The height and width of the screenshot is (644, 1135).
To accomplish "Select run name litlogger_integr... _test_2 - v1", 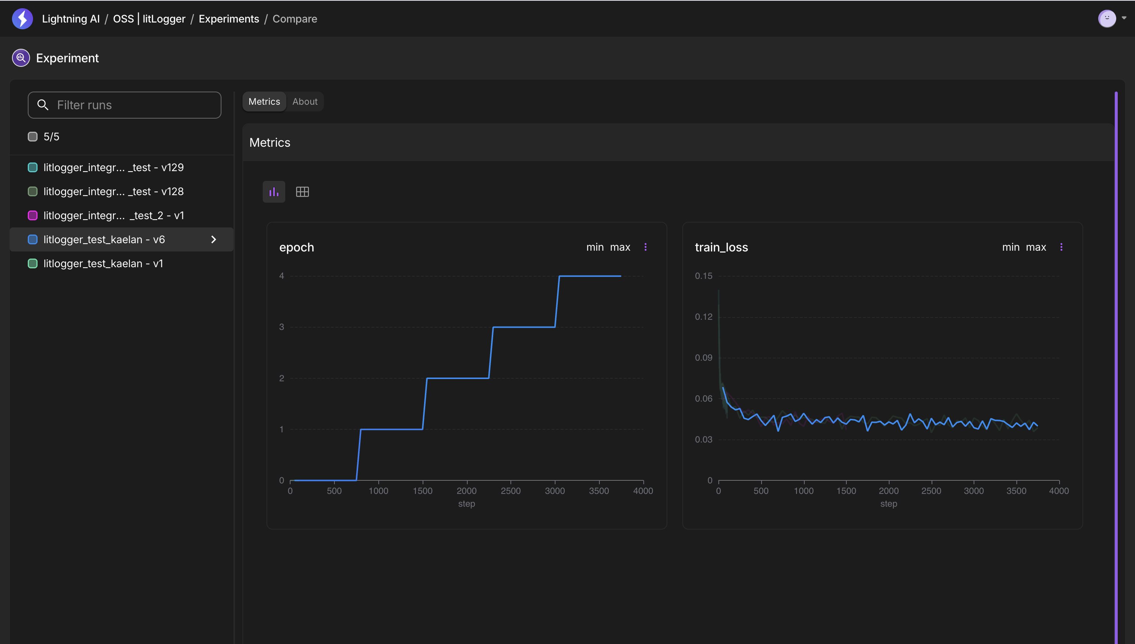I will 114,215.
